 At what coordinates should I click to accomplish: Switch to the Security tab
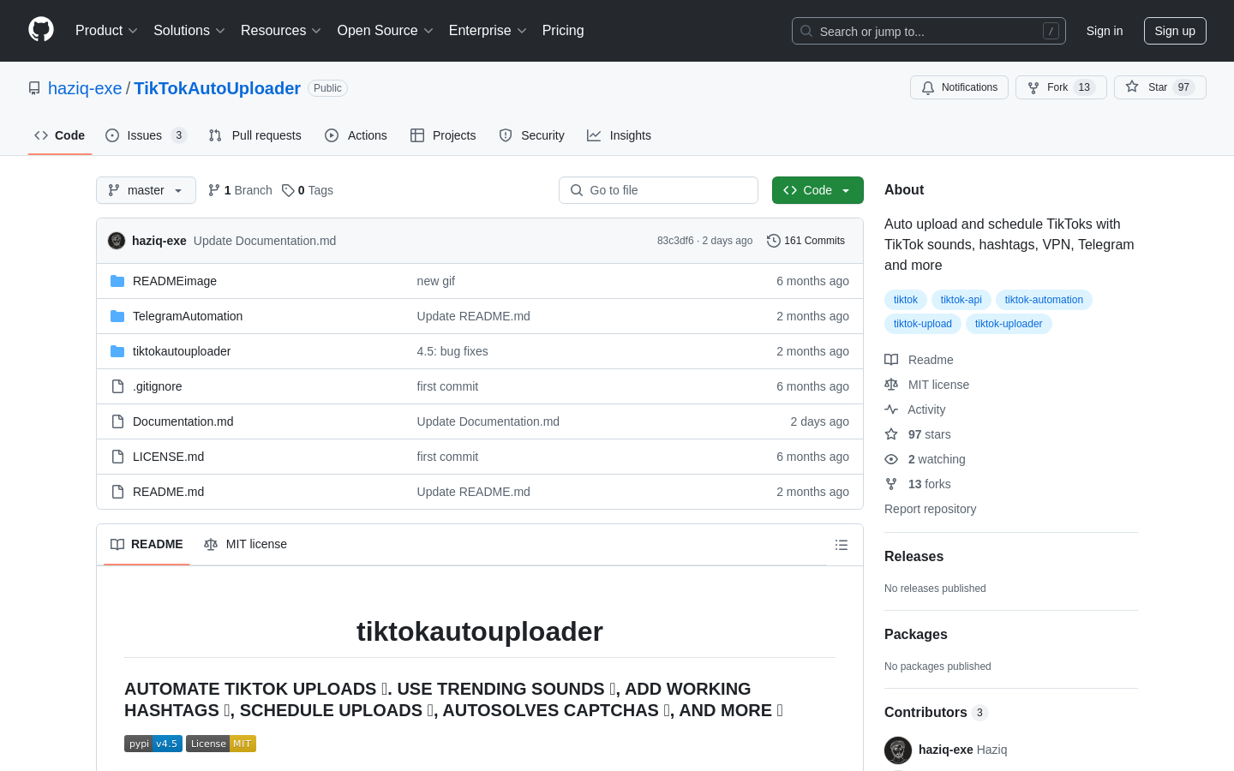(531, 135)
